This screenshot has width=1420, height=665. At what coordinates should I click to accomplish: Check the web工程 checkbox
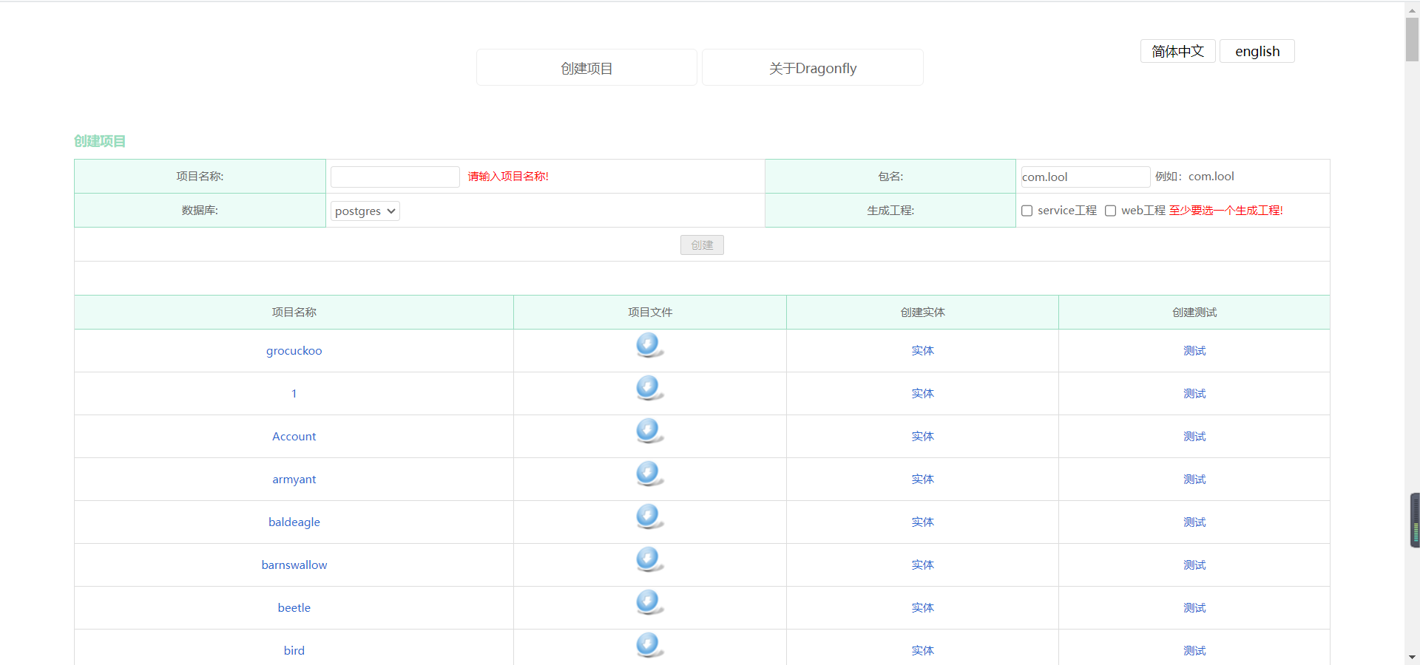[1111, 211]
